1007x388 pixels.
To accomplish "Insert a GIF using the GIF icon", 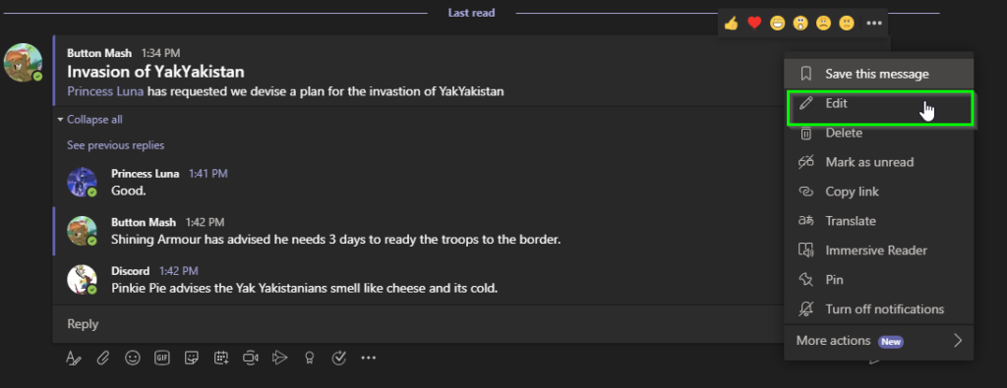I will coord(162,358).
